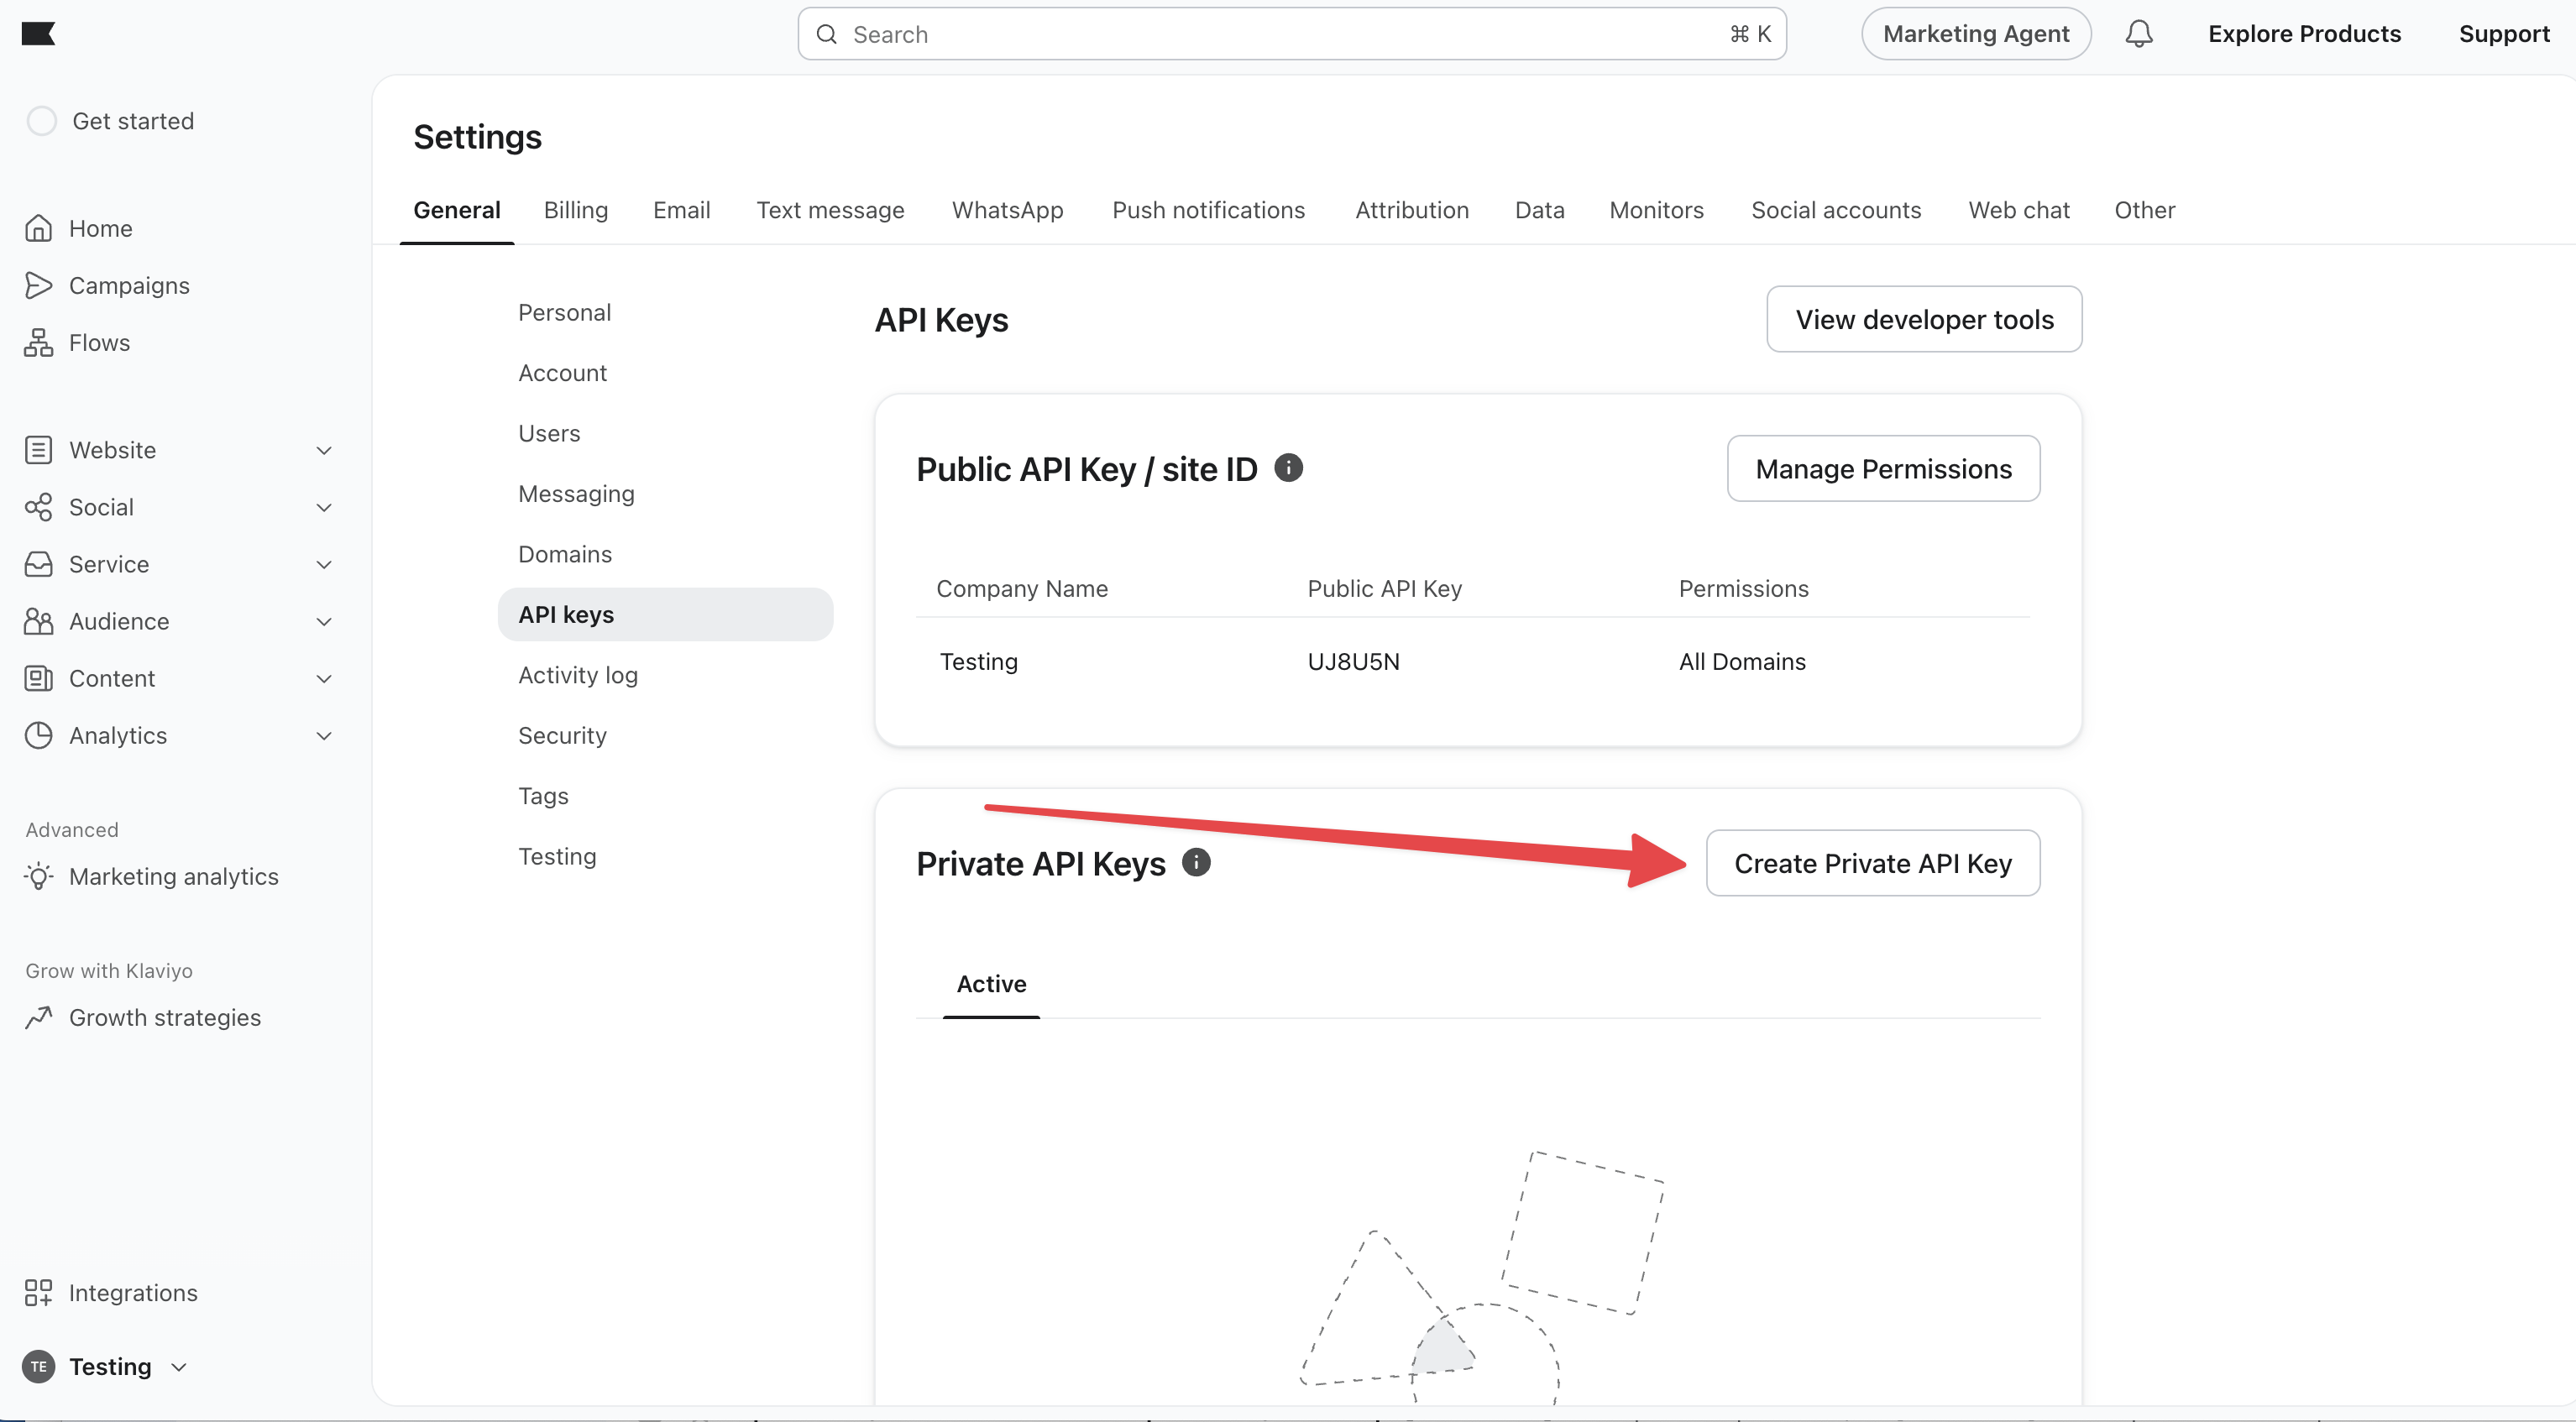Click the Growth strategies trend icon
Image resolution: width=2576 pixels, height=1422 pixels.
(x=38, y=1017)
